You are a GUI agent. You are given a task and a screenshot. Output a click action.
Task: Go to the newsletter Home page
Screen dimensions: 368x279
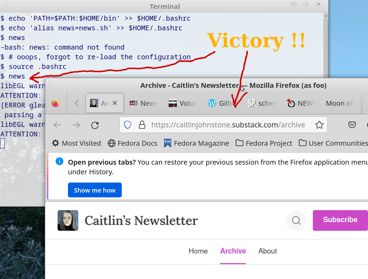click(198, 251)
